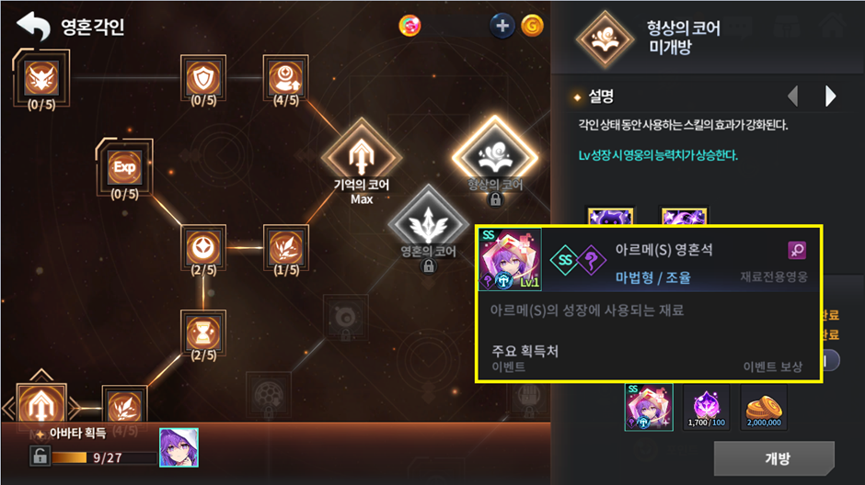Select the 2,000,000 gold cost item

coord(764,407)
